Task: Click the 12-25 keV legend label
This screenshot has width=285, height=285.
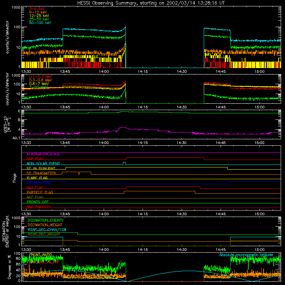Action: tap(39, 16)
